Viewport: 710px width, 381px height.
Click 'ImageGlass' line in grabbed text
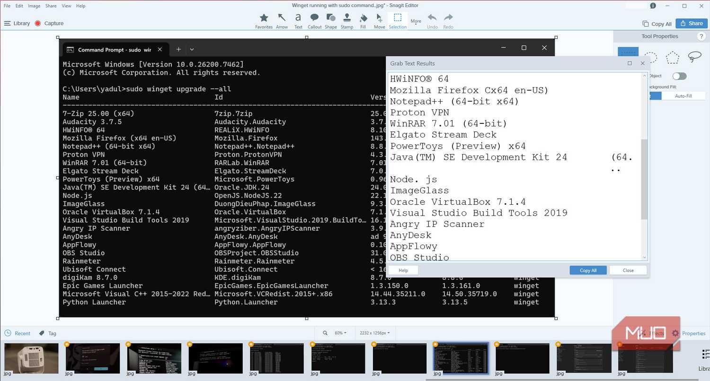coord(419,190)
